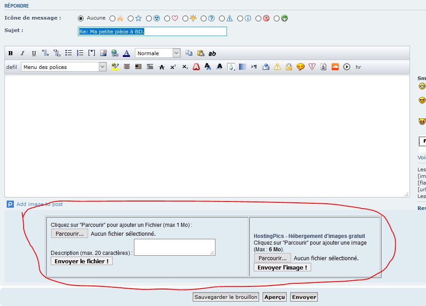Insert a code block
This screenshot has height=306, width=426.
pyautogui.click(x=57, y=53)
